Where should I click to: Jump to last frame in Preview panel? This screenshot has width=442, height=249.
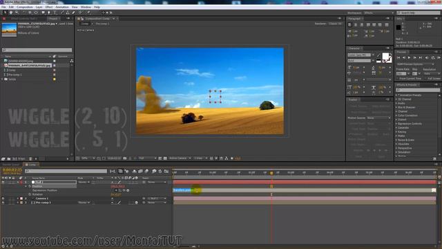click(x=421, y=57)
